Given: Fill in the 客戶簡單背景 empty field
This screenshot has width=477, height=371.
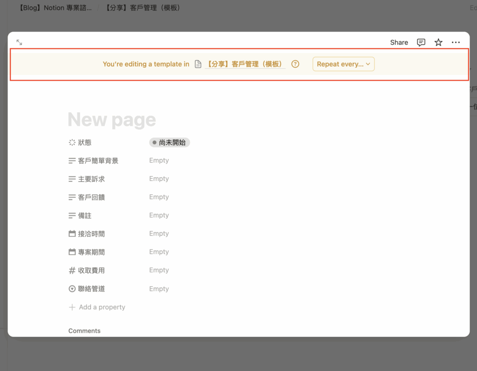Looking at the screenshot, I should tap(159, 161).
